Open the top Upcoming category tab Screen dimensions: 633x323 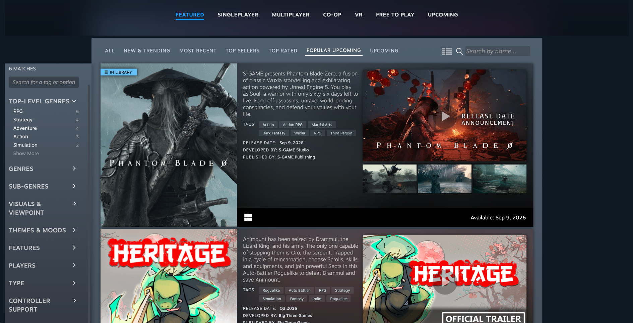coord(443,15)
